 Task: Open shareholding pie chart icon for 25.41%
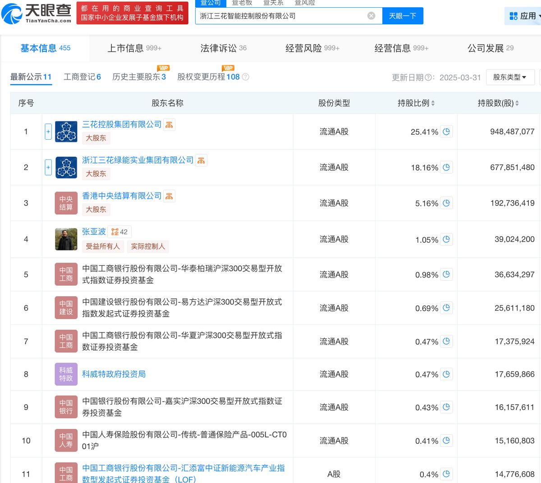pos(446,132)
